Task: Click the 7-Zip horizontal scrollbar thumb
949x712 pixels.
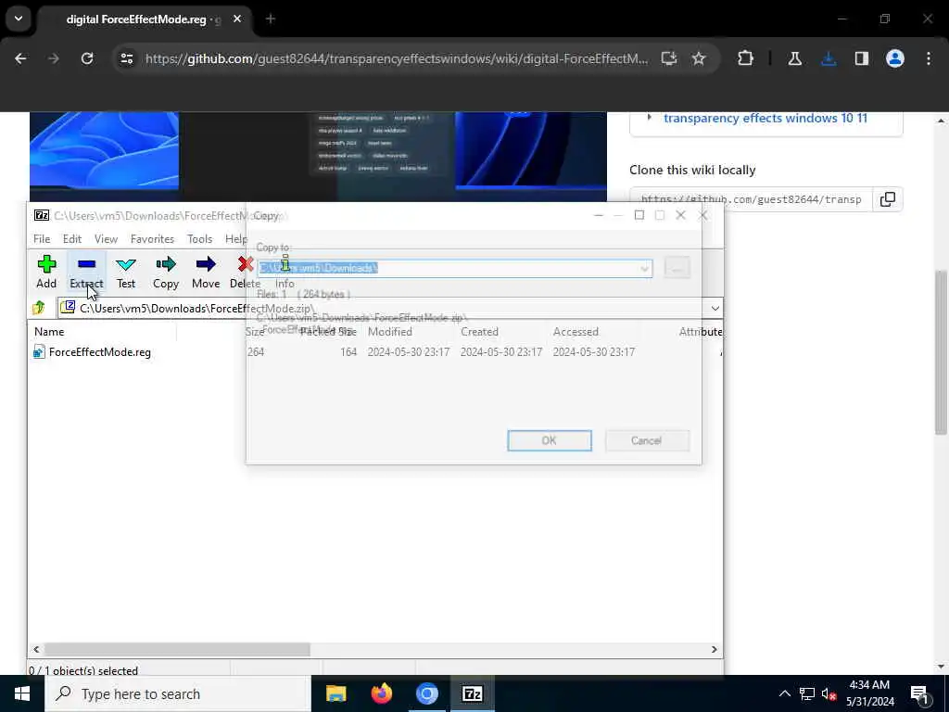Action: [x=177, y=649]
